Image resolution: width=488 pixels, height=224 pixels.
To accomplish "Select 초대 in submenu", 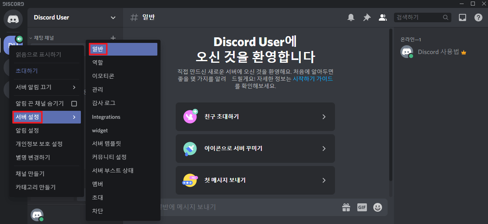I will pyautogui.click(x=123, y=197).
